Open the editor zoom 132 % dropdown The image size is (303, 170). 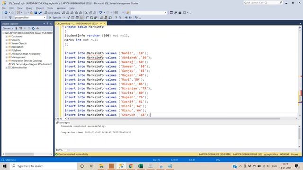(65, 119)
